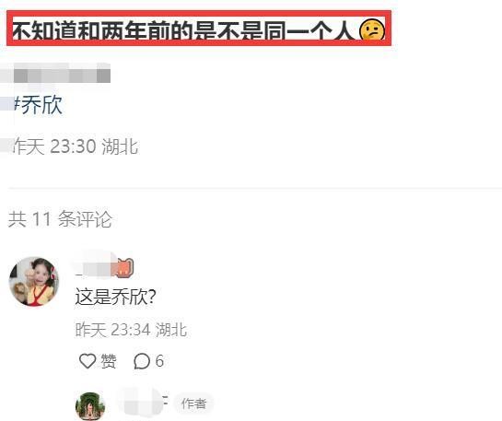
Task: Open replies via speech bubble icon
Action: click(x=142, y=361)
